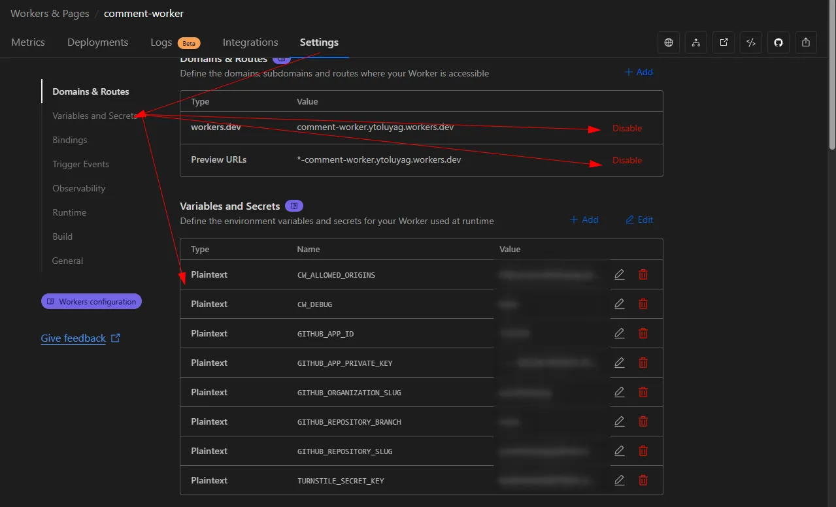Image resolution: width=836 pixels, height=507 pixels.
Task: Edit the GITHUB_APP_ID variable
Action: coord(620,333)
